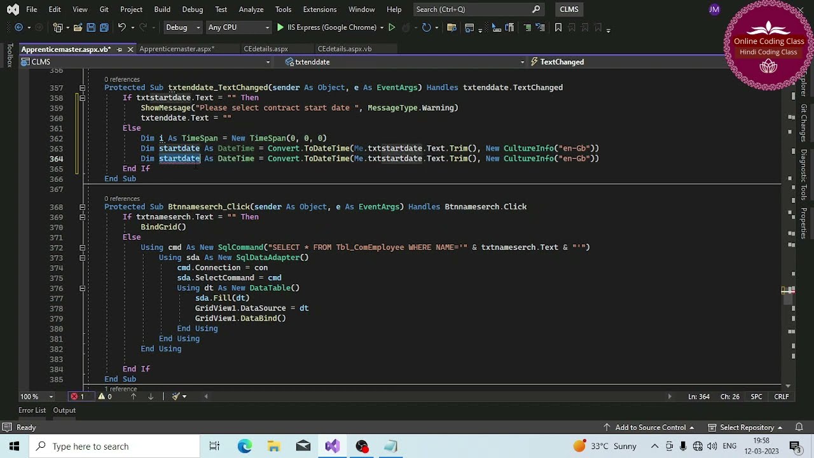The width and height of the screenshot is (814, 458).
Task: Go to previous issue with up arrow
Action: click(x=134, y=396)
